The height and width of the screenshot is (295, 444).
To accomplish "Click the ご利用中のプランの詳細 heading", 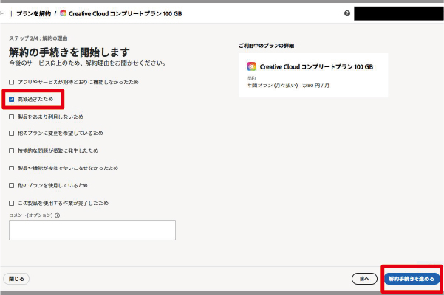I will point(266,46).
